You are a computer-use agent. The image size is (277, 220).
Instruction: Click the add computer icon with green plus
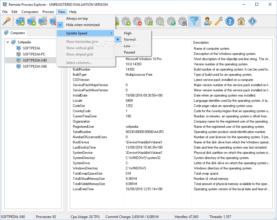[20, 21]
